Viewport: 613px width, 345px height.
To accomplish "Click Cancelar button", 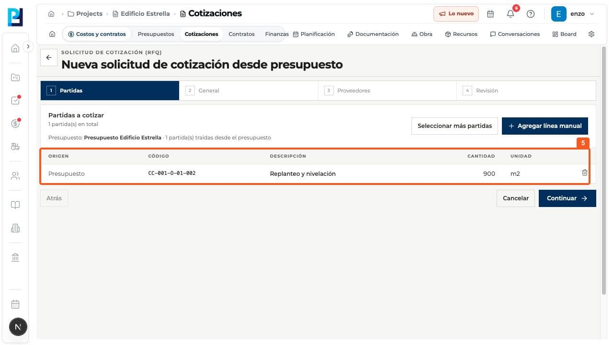I will [x=516, y=198].
